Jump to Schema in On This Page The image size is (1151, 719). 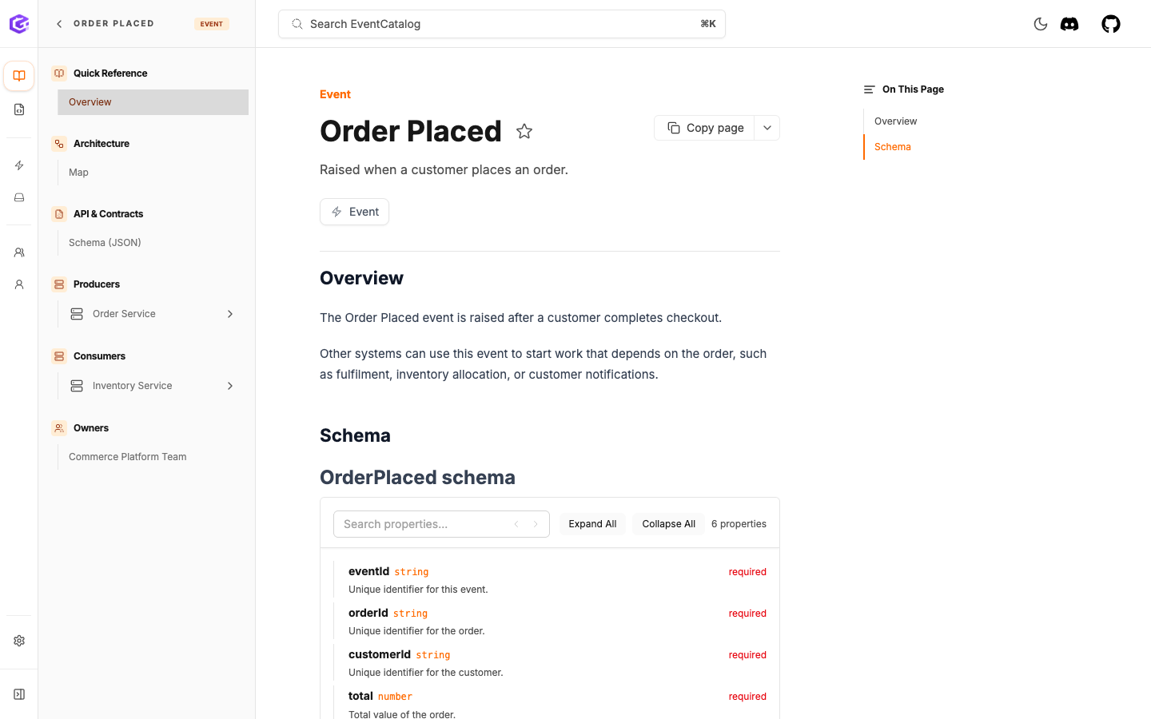pyautogui.click(x=892, y=147)
